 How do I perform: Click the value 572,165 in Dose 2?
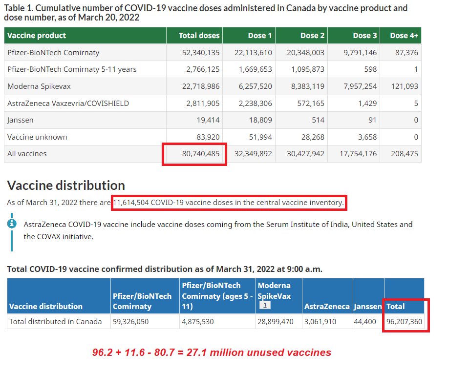(311, 104)
